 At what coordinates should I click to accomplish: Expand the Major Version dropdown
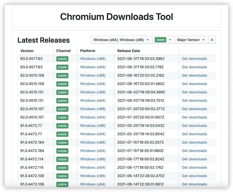pos(191,40)
